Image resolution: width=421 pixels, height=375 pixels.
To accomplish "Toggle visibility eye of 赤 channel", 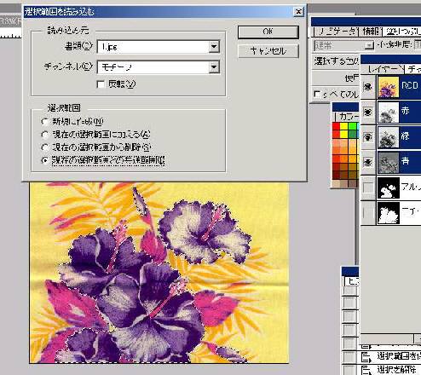I will 368,112.
